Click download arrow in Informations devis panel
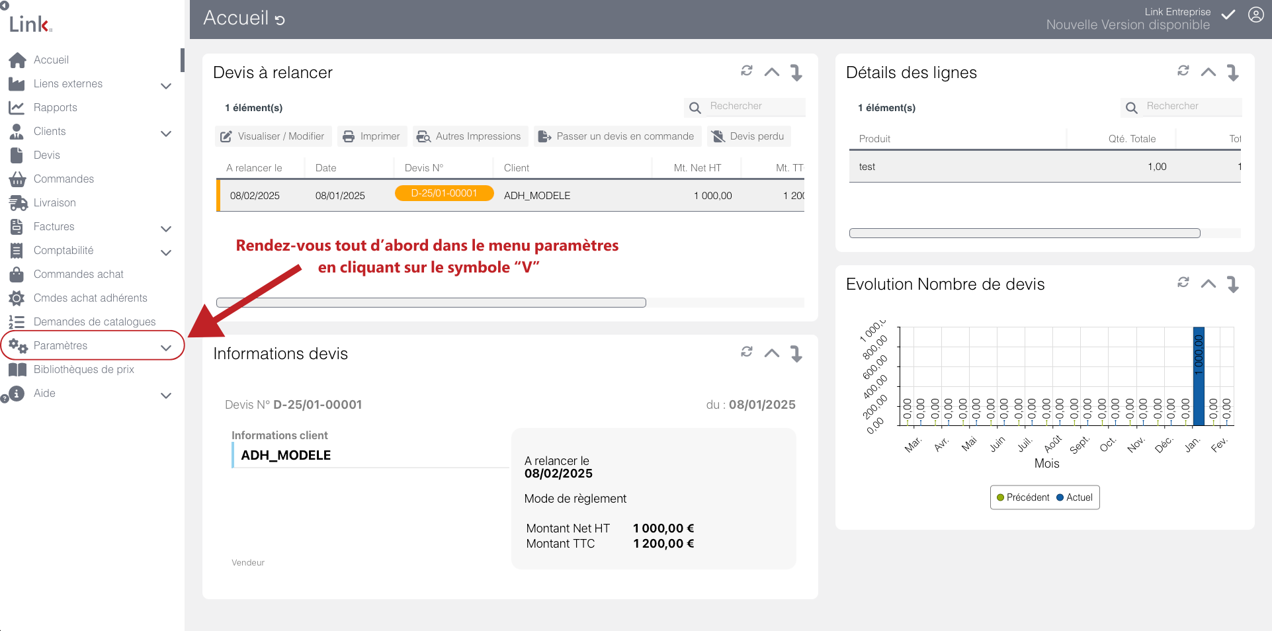The width and height of the screenshot is (1272, 631). pos(796,353)
